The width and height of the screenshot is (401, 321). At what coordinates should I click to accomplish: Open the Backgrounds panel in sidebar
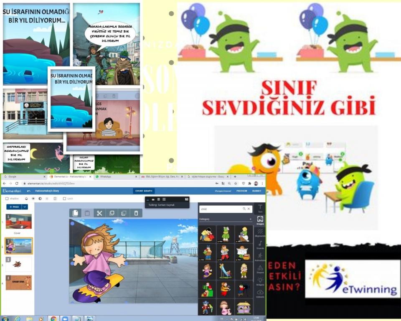pyautogui.click(x=260, y=232)
